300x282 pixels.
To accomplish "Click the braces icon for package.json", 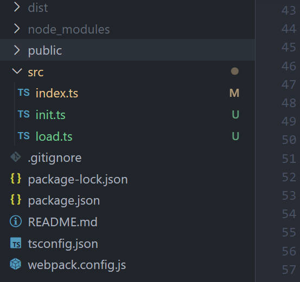I will pyautogui.click(x=16, y=200).
